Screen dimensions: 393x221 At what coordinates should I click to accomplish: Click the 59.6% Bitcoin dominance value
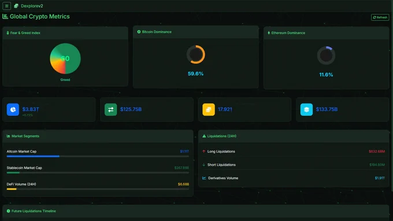pos(196,73)
